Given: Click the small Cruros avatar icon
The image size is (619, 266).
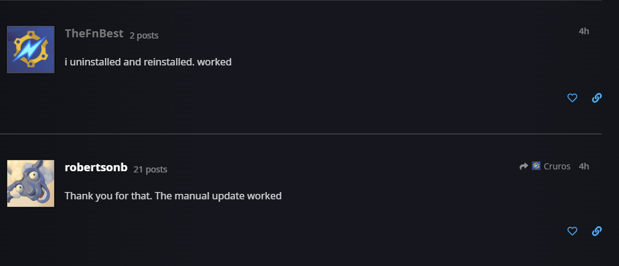Looking at the screenshot, I should point(536,166).
